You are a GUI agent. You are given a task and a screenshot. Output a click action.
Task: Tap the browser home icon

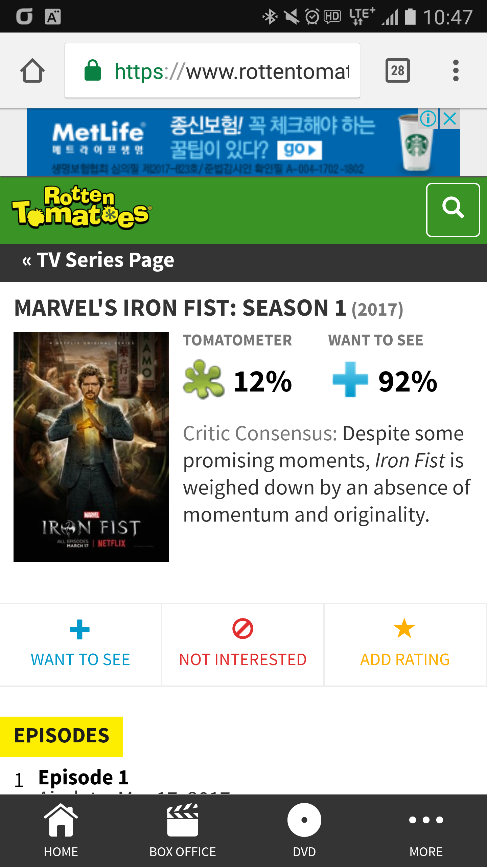32,71
